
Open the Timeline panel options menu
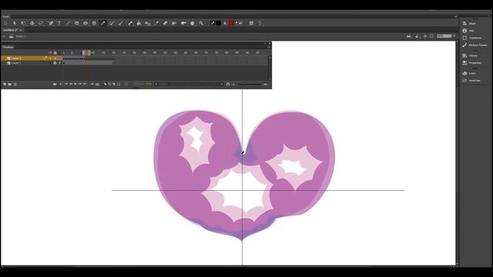click(x=269, y=47)
